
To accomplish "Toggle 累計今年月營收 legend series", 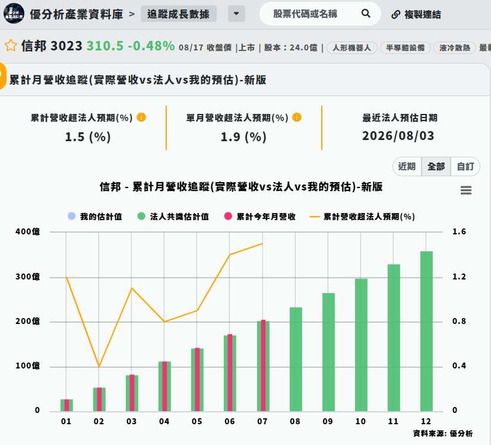I will click(x=260, y=217).
